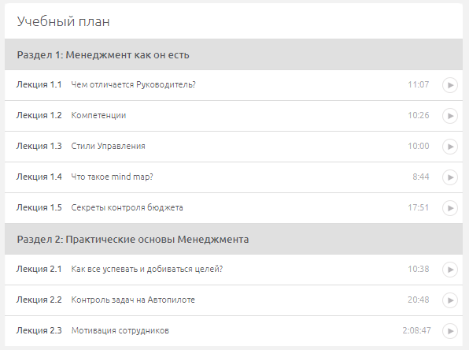Screen dimensions: 469x350
Task: Click play icon for Контроль задач на Автопилоте
Action: (450, 300)
